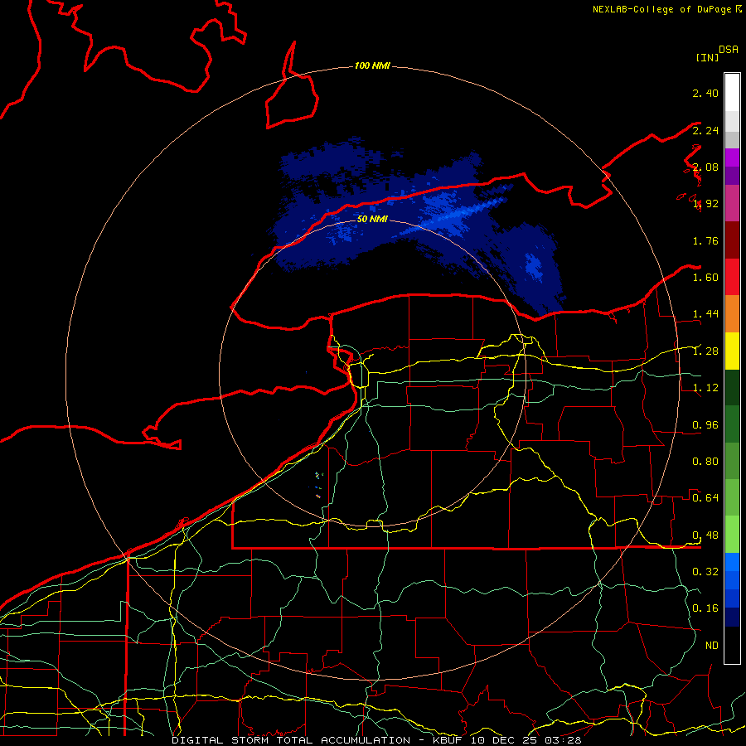Click the 0.32 legend value
Screen dimensions: 746x746
click(x=705, y=572)
